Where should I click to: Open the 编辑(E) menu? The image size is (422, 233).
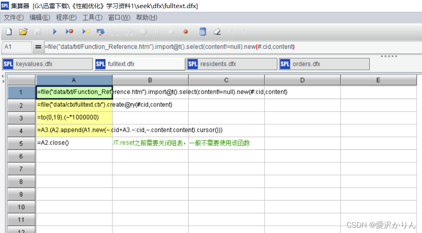(x=40, y=17)
